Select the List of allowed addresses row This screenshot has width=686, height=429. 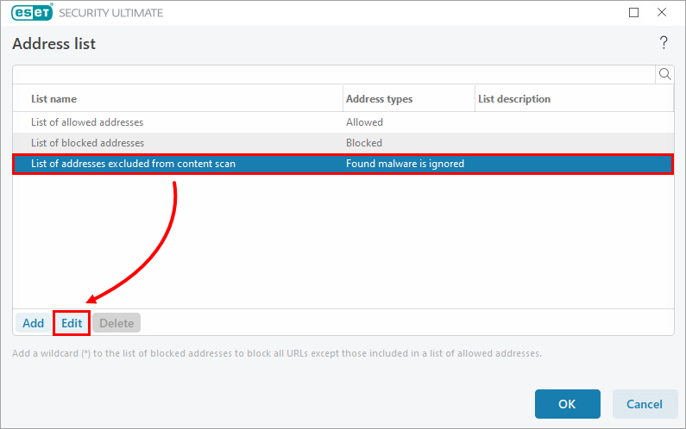click(x=87, y=122)
